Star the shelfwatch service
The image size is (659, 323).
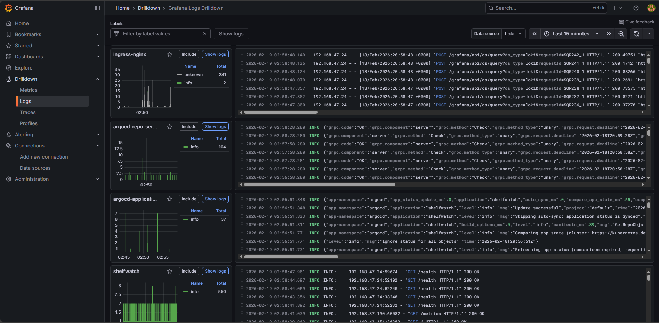click(170, 271)
